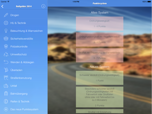
Task: Select the Drogen syringe icon
Action: (6, 15)
